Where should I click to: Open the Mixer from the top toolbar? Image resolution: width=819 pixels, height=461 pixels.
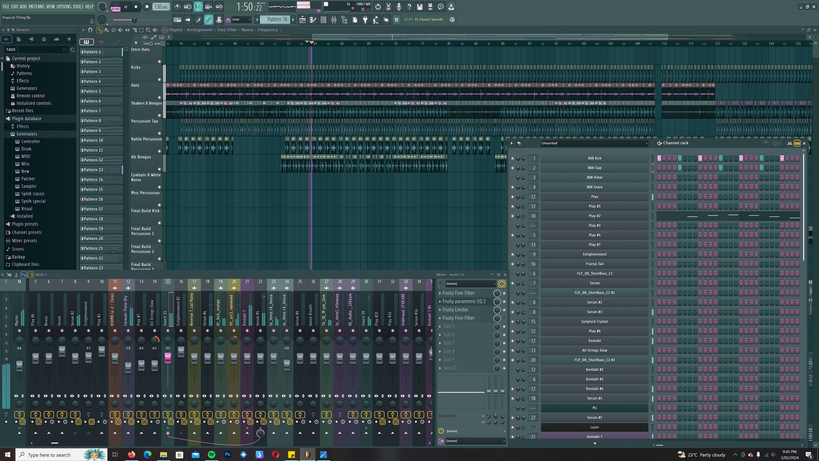coord(334,19)
